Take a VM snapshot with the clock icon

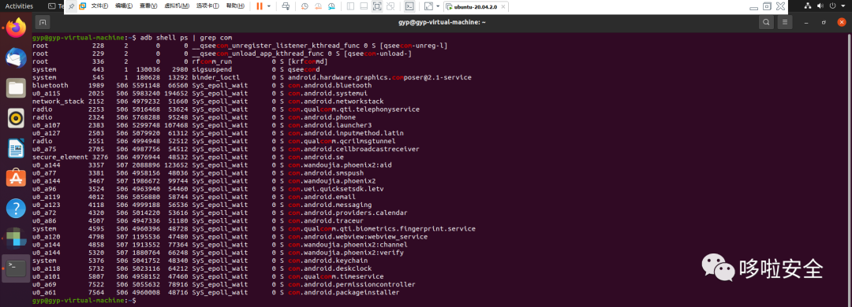click(x=305, y=6)
